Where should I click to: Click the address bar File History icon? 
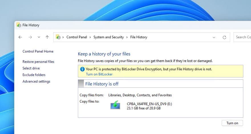[58, 37]
